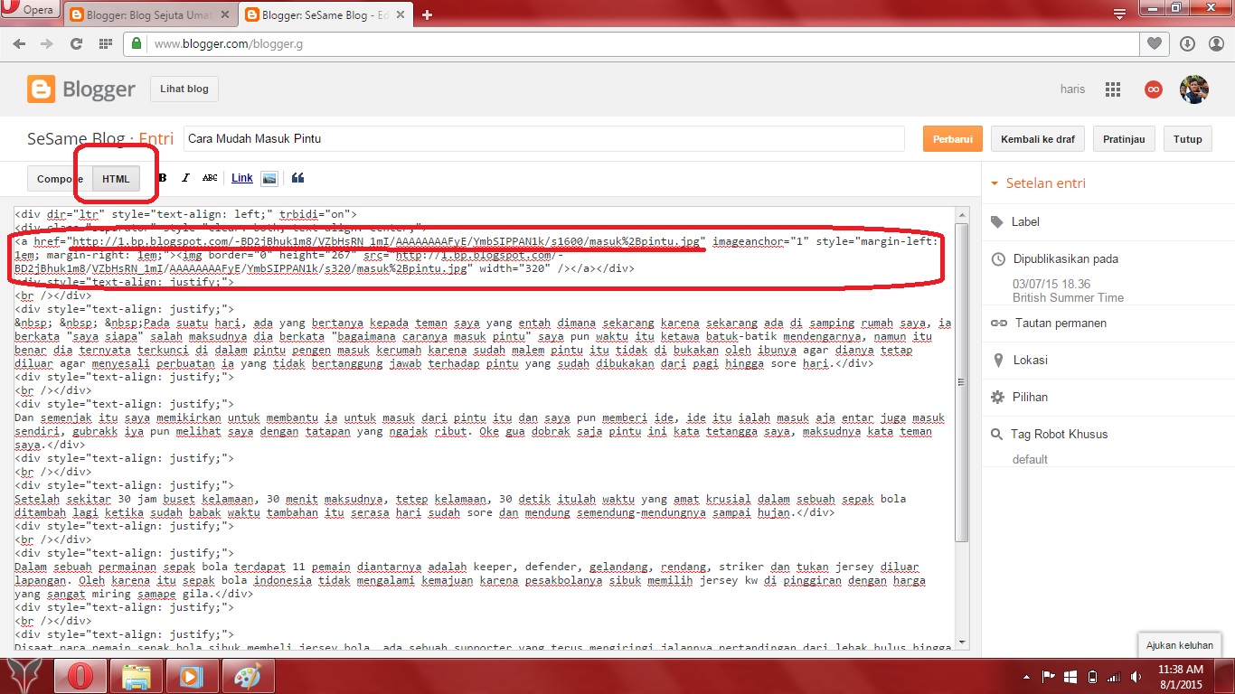Open the account avatar photo

[1194, 89]
